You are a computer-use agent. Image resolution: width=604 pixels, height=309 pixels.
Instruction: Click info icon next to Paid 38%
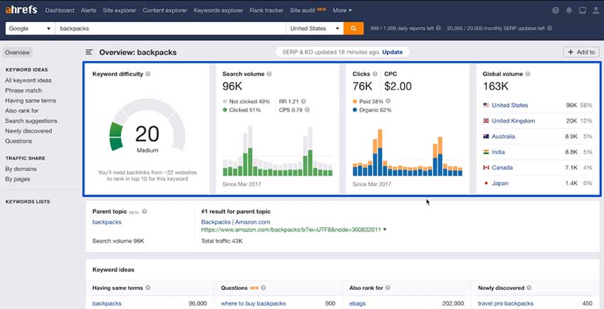(x=388, y=101)
